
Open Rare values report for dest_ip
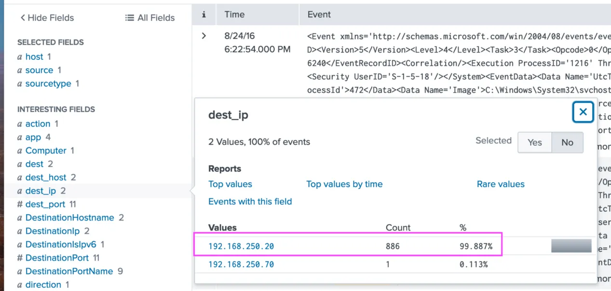[501, 184]
